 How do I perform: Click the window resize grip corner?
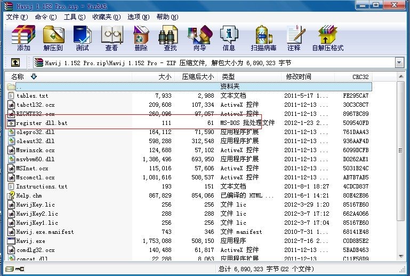402,270
